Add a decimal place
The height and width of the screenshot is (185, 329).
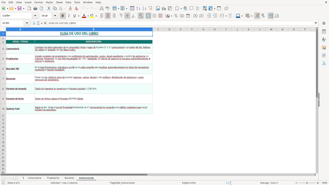(x=195, y=16)
